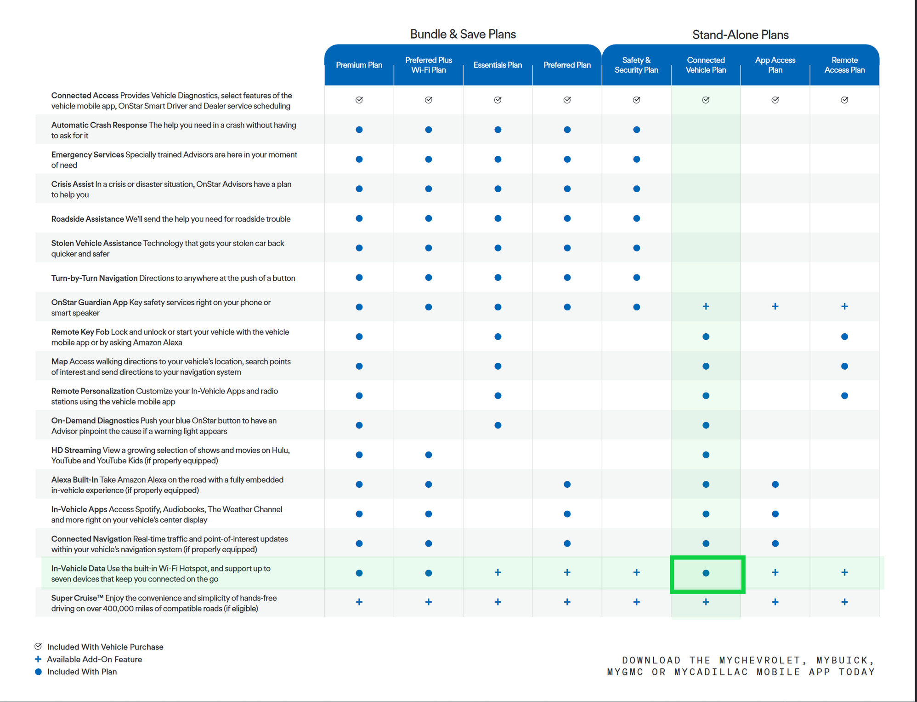917x702 pixels.
Task: Select the Connected Vehicle Plan header
Action: click(706, 65)
